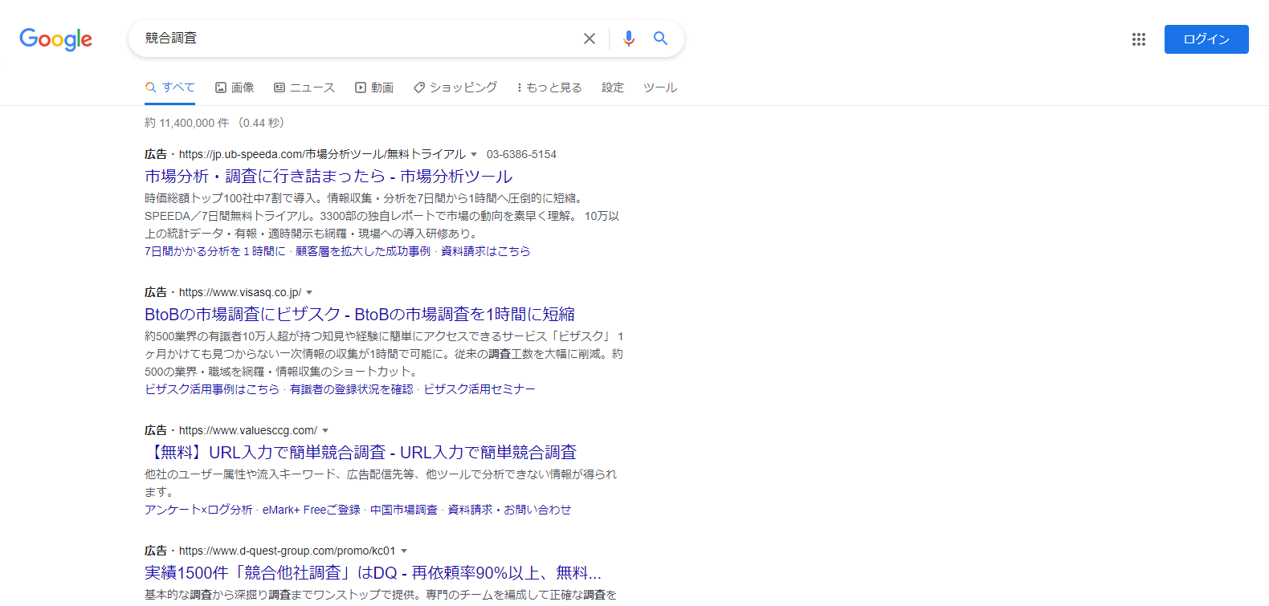The height and width of the screenshot is (606, 1269).
Task: Open the 市場分析・調査に行き詰まったら ad title
Action: [x=328, y=176]
